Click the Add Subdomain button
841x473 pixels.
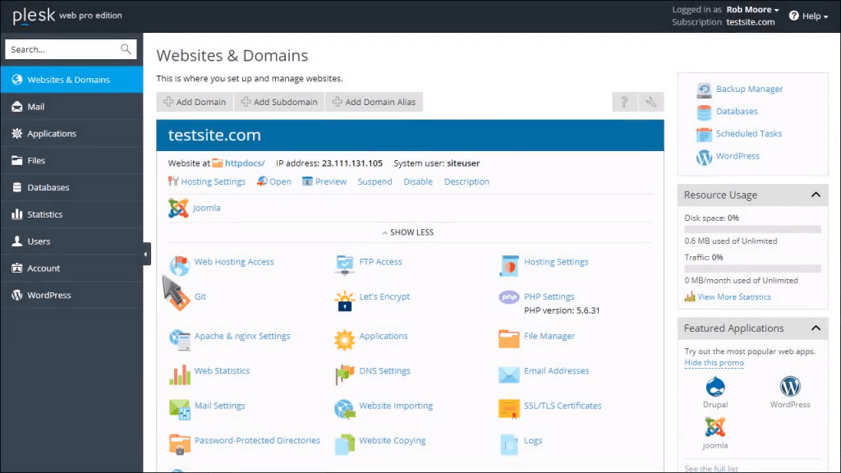pyautogui.click(x=278, y=102)
